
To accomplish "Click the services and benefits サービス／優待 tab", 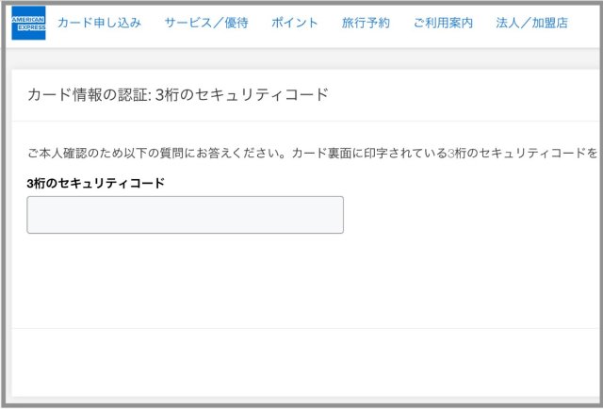I will click(205, 23).
